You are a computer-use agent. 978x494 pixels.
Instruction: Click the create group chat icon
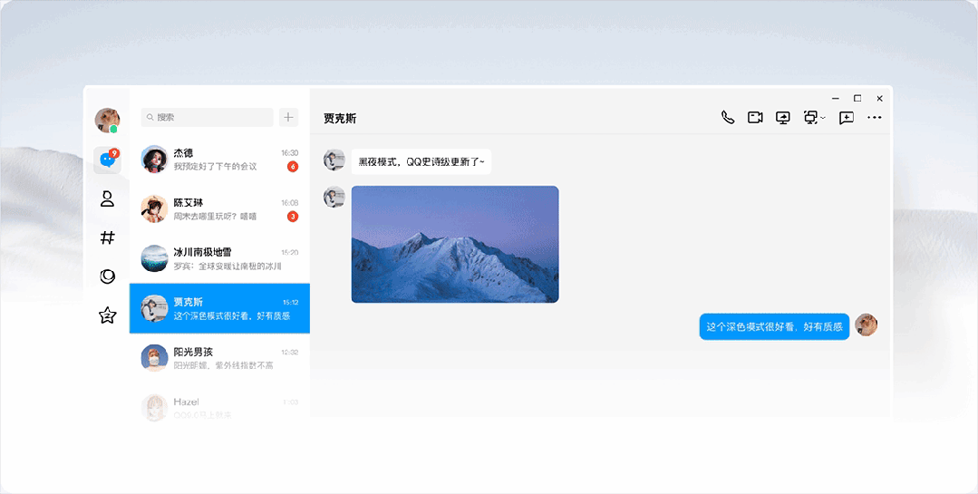(847, 117)
